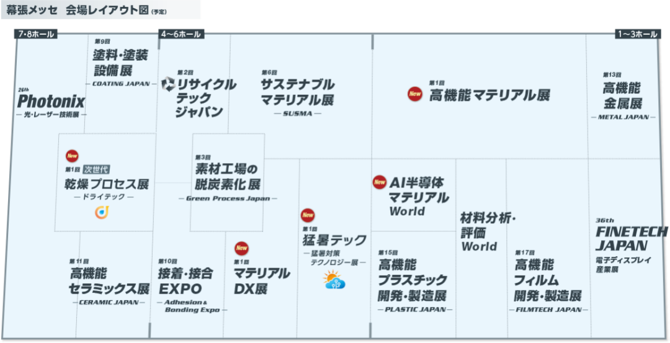This screenshot has height=343, width=670.
Task: Click the 第13回 edition label
Action: point(612,75)
